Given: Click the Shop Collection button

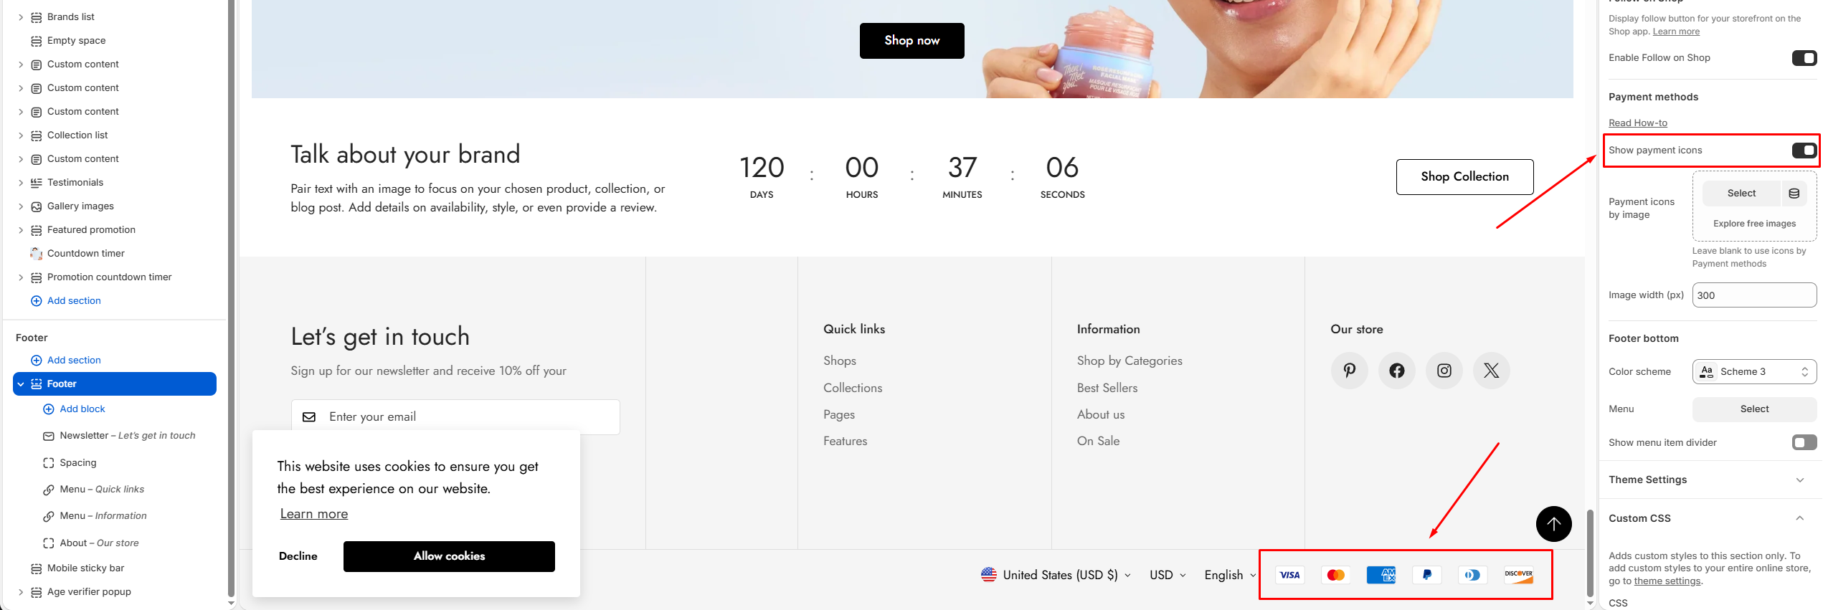Looking at the screenshot, I should [x=1464, y=177].
